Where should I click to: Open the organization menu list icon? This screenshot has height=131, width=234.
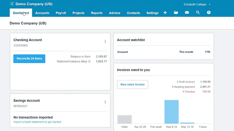pos(12,4)
